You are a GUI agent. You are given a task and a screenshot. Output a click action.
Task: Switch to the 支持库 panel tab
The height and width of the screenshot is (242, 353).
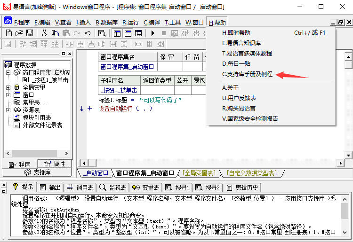(37, 172)
